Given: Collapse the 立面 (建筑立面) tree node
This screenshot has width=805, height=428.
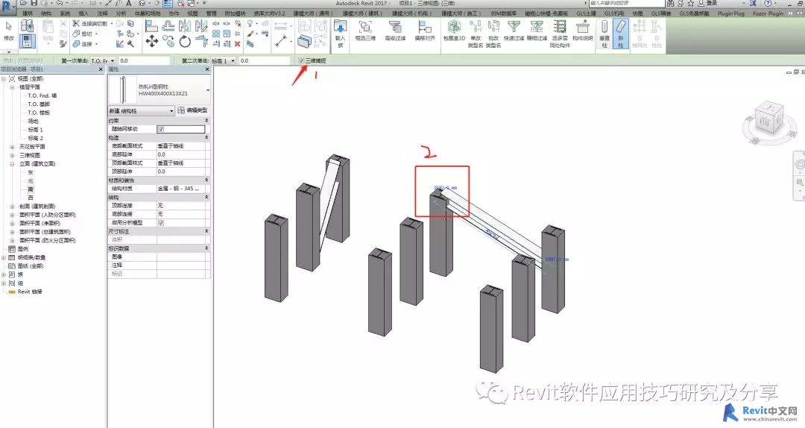Looking at the screenshot, I should click(x=12, y=164).
